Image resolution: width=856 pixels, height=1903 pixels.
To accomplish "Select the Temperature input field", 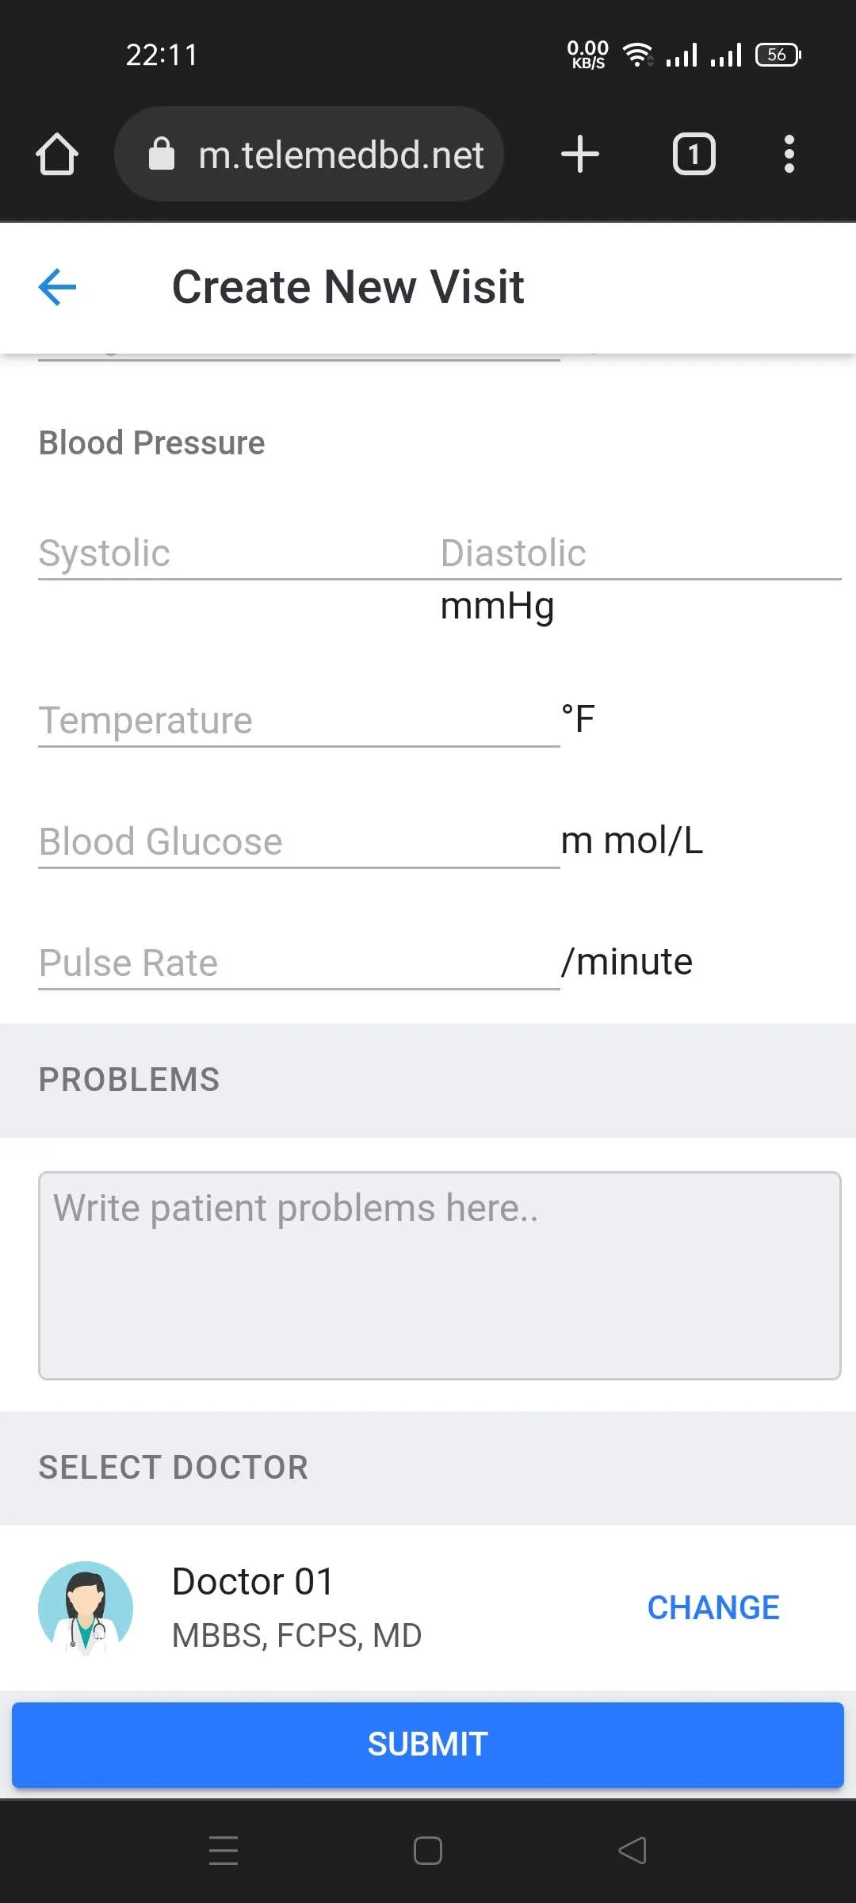I will pyautogui.click(x=299, y=721).
